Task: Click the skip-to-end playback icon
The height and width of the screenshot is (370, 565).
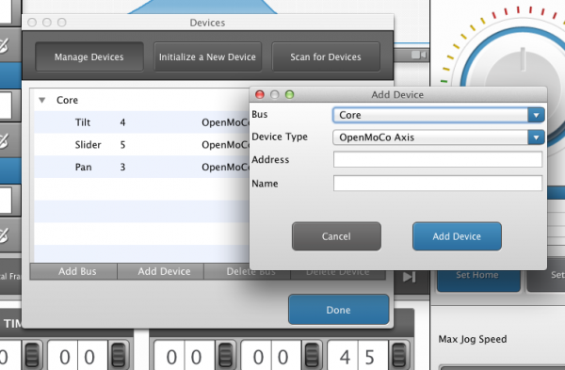Action: click(410, 277)
